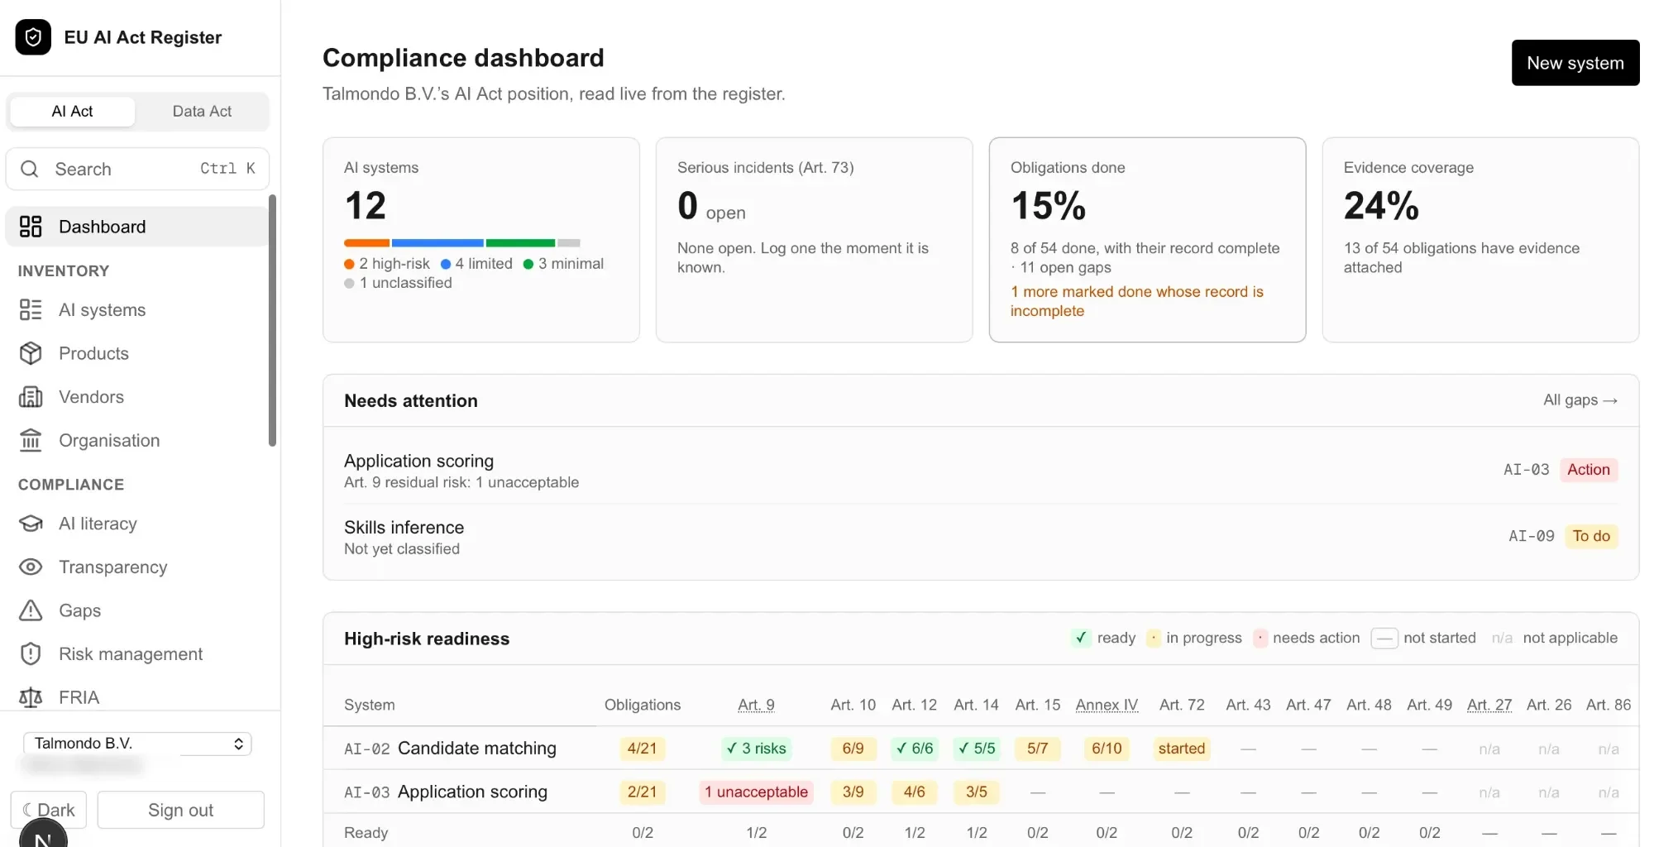1654x847 pixels.
Task: Click the orange high-risk legend dot
Action: pyautogui.click(x=349, y=264)
